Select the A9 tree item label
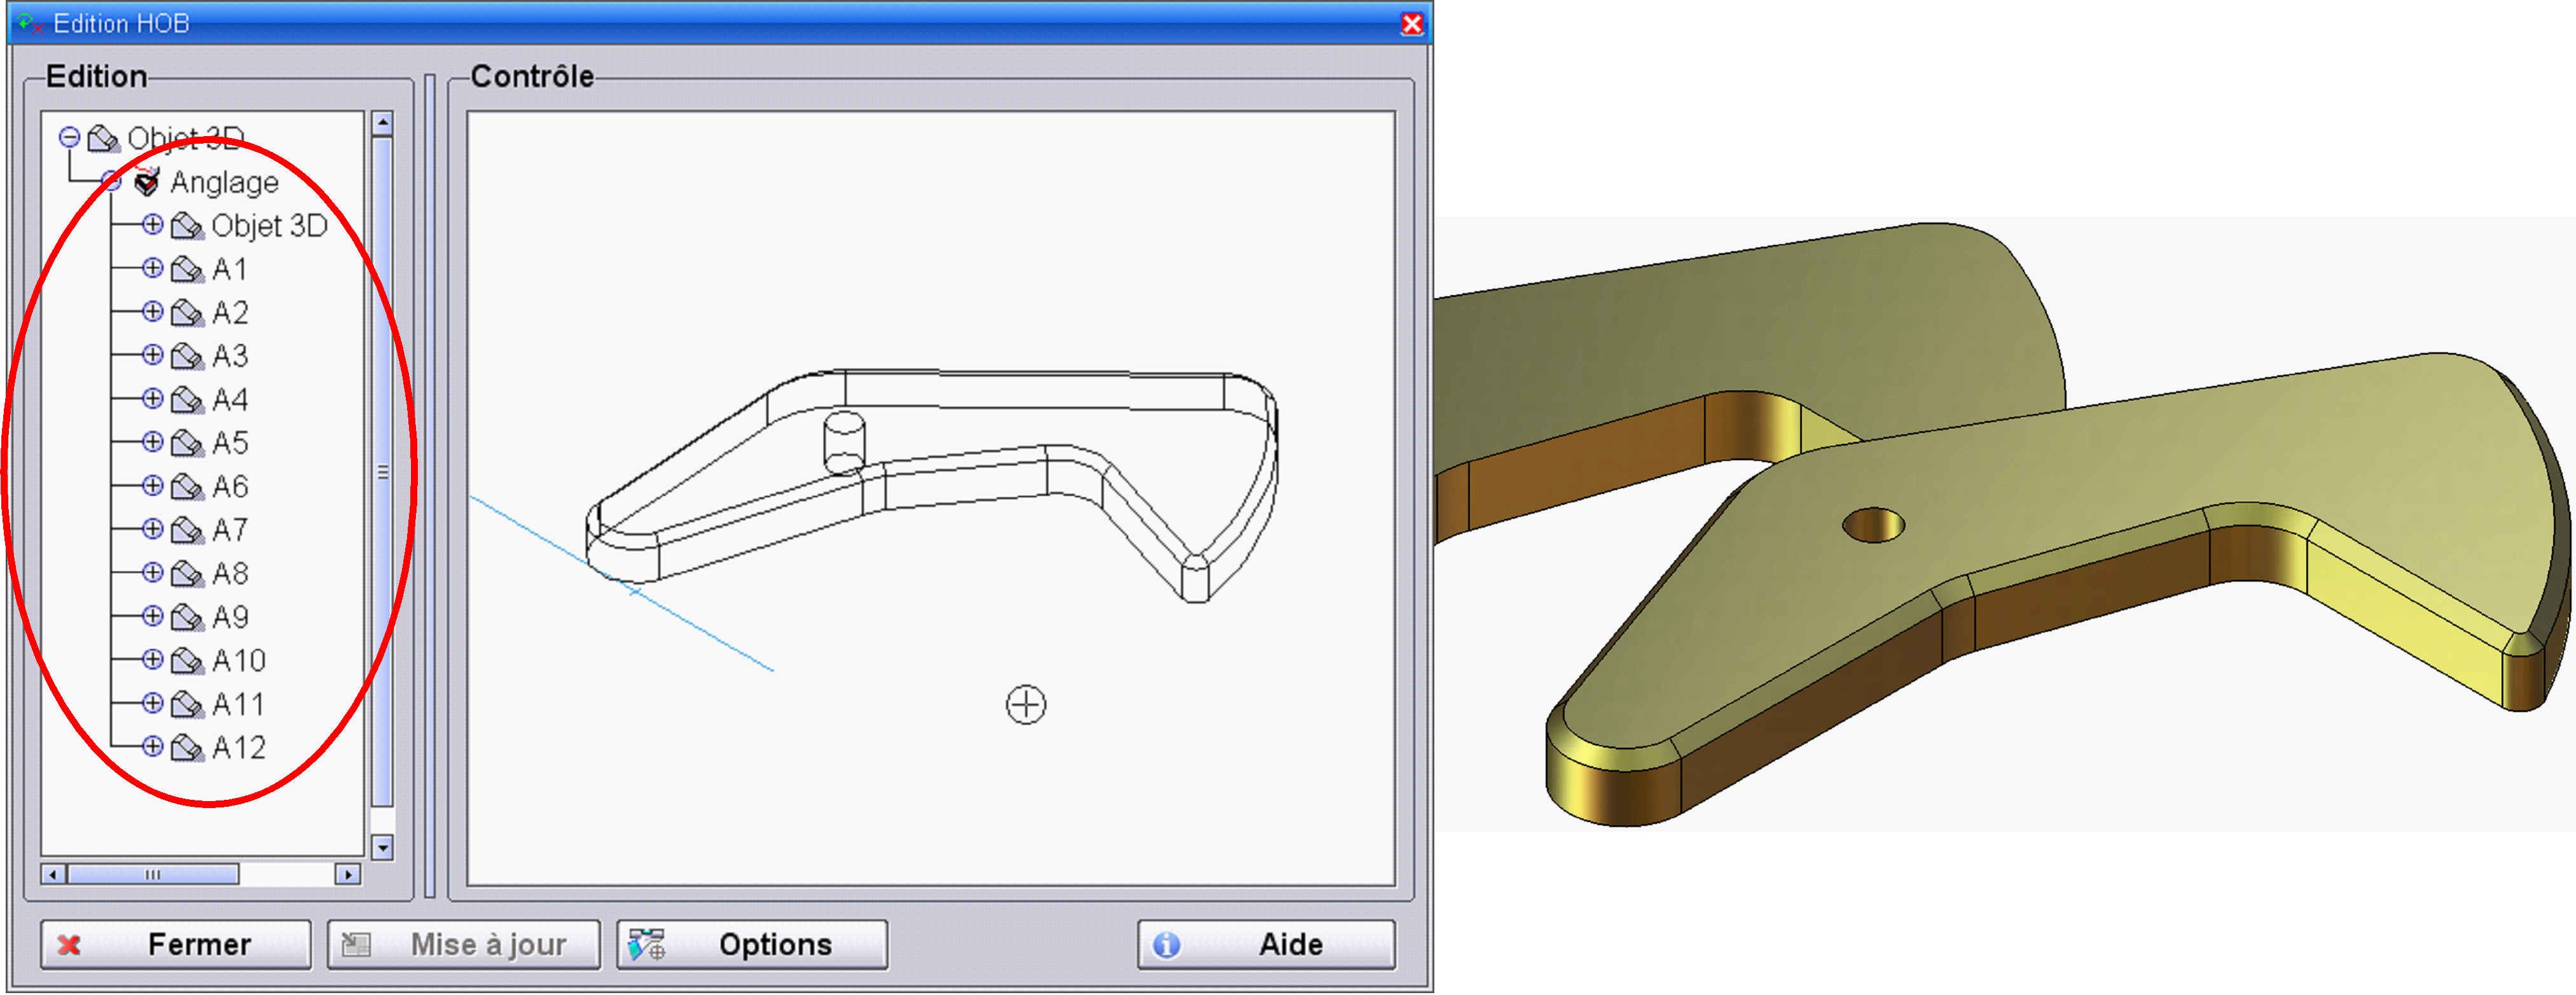This screenshot has width=2576, height=995. [230, 617]
